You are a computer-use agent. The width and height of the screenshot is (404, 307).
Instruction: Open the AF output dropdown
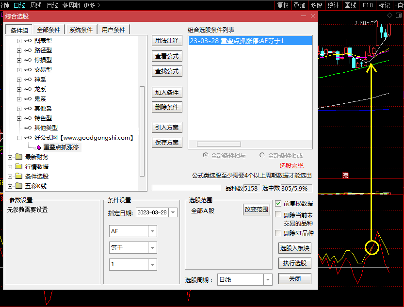point(152,231)
